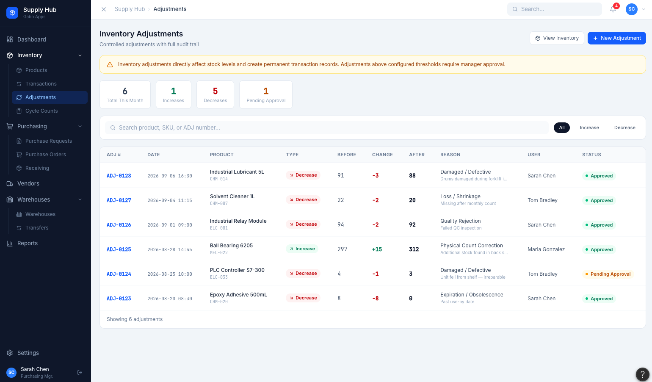
Task: Go to Dashboard in sidebar
Action: (x=45, y=39)
